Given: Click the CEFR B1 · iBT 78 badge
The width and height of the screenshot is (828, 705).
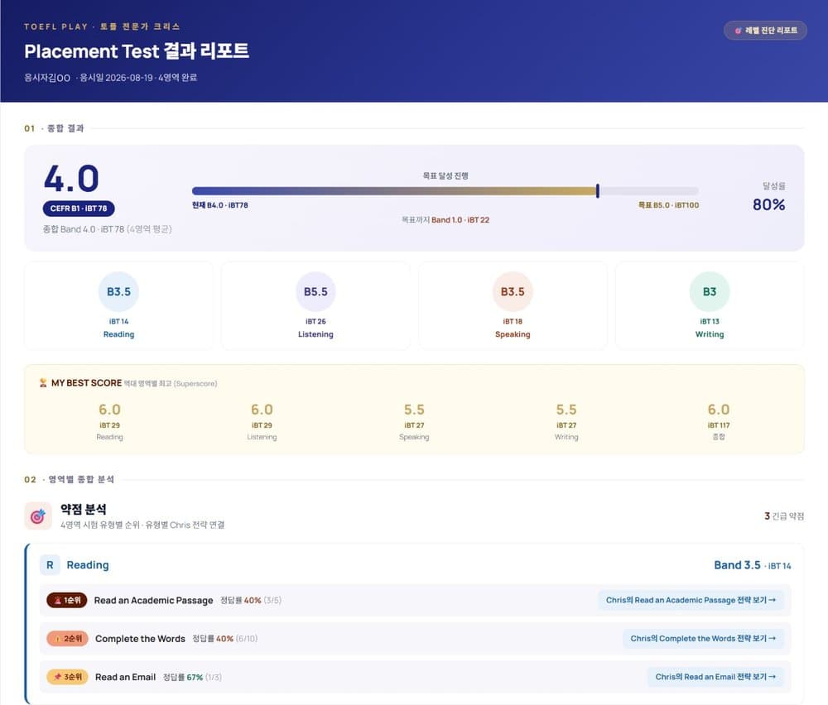Looking at the screenshot, I should tap(79, 209).
